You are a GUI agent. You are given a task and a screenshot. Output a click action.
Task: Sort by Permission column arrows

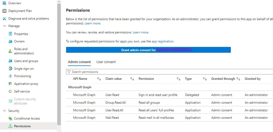179,79
